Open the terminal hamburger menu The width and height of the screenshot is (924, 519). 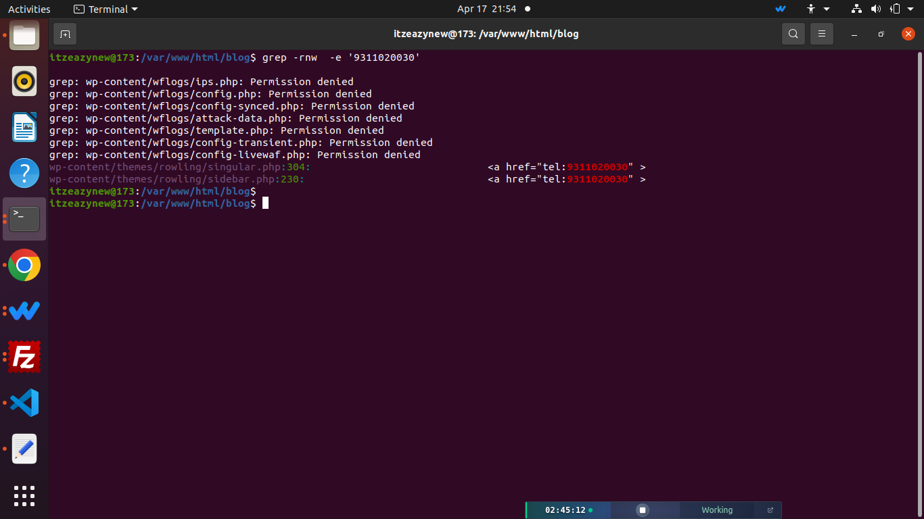pos(822,34)
